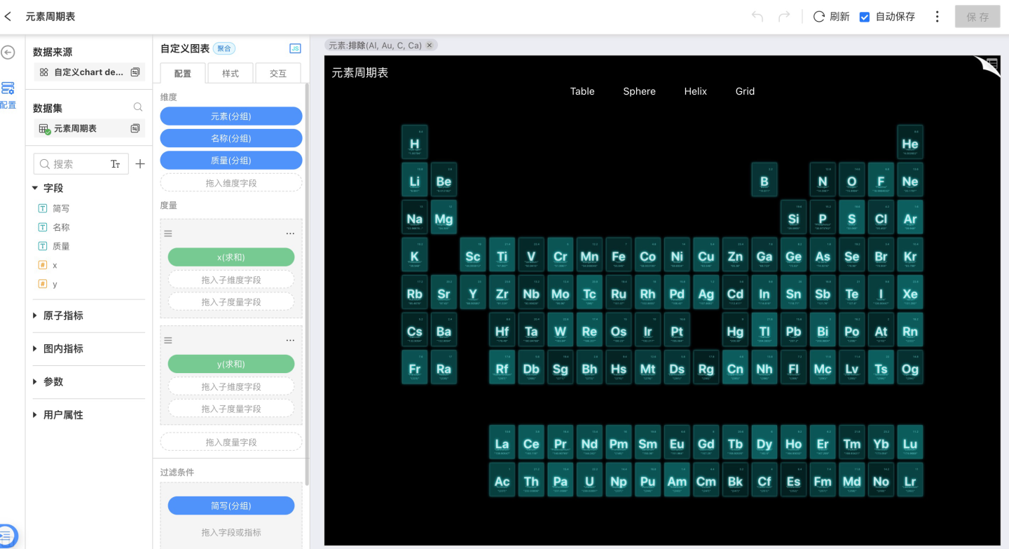This screenshot has width=1009, height=549.
Task: Expand the 原子指标 section
Action: coord(36,316)
